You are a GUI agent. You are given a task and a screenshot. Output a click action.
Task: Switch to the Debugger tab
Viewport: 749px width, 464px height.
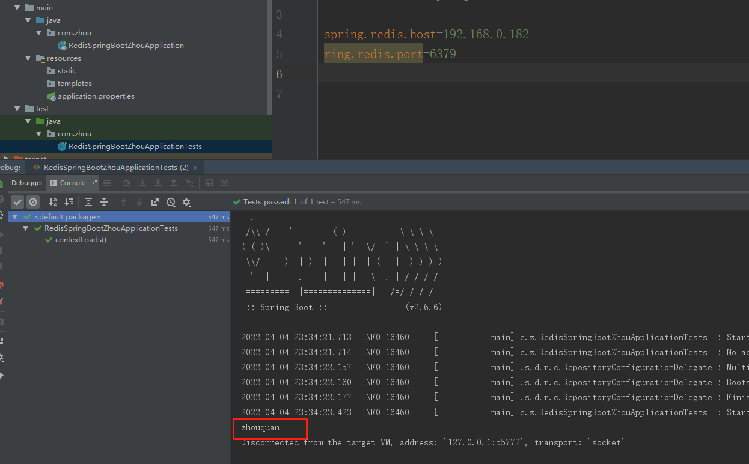coord(26,182)
